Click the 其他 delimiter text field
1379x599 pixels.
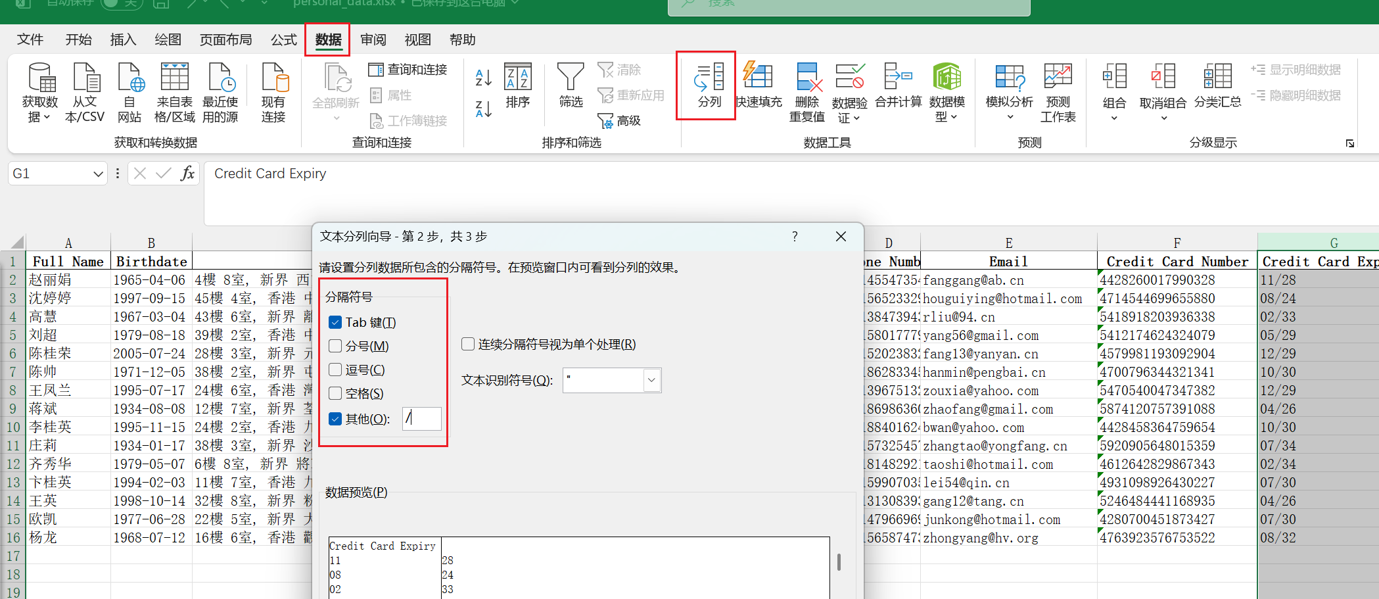[422, 418]
